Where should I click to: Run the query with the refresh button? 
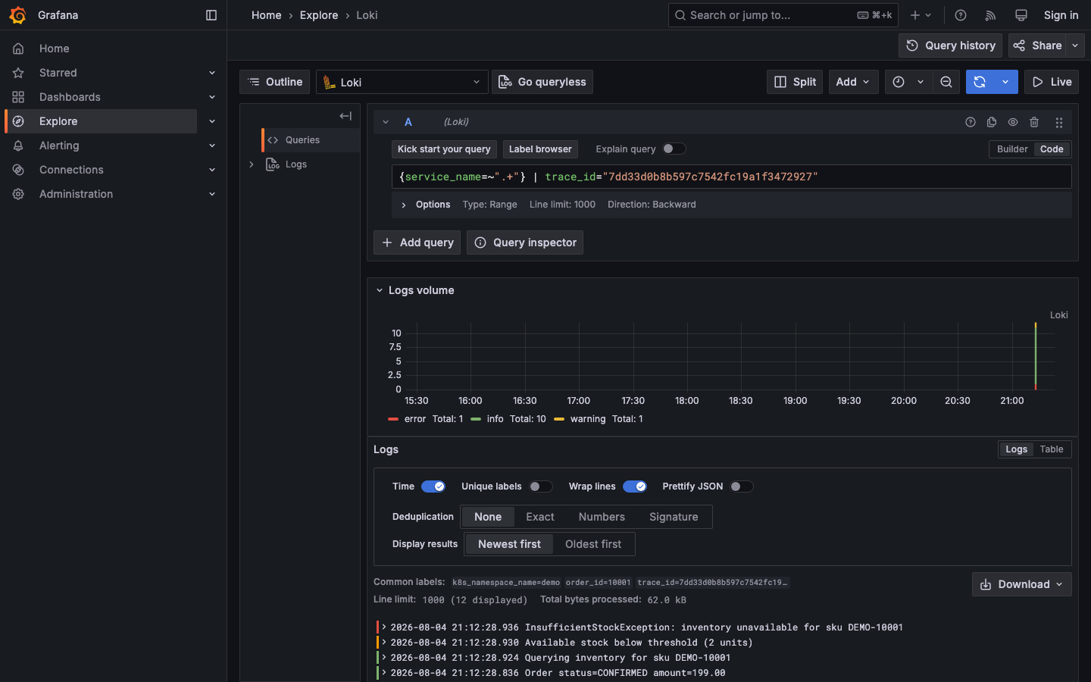(x=980, y=82)
